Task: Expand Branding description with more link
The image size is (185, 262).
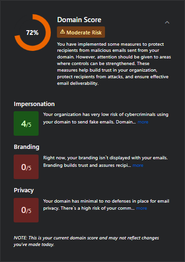Action: (x=138, y=165)
